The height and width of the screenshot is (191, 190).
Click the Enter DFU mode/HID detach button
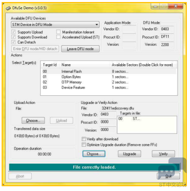pyautogui.click(x=35, y=49)
